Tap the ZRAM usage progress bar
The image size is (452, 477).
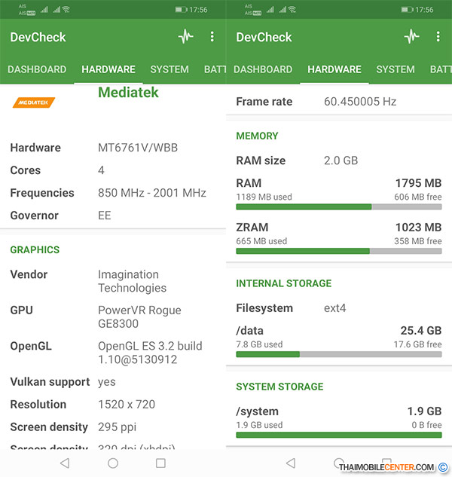coord(339,251)
